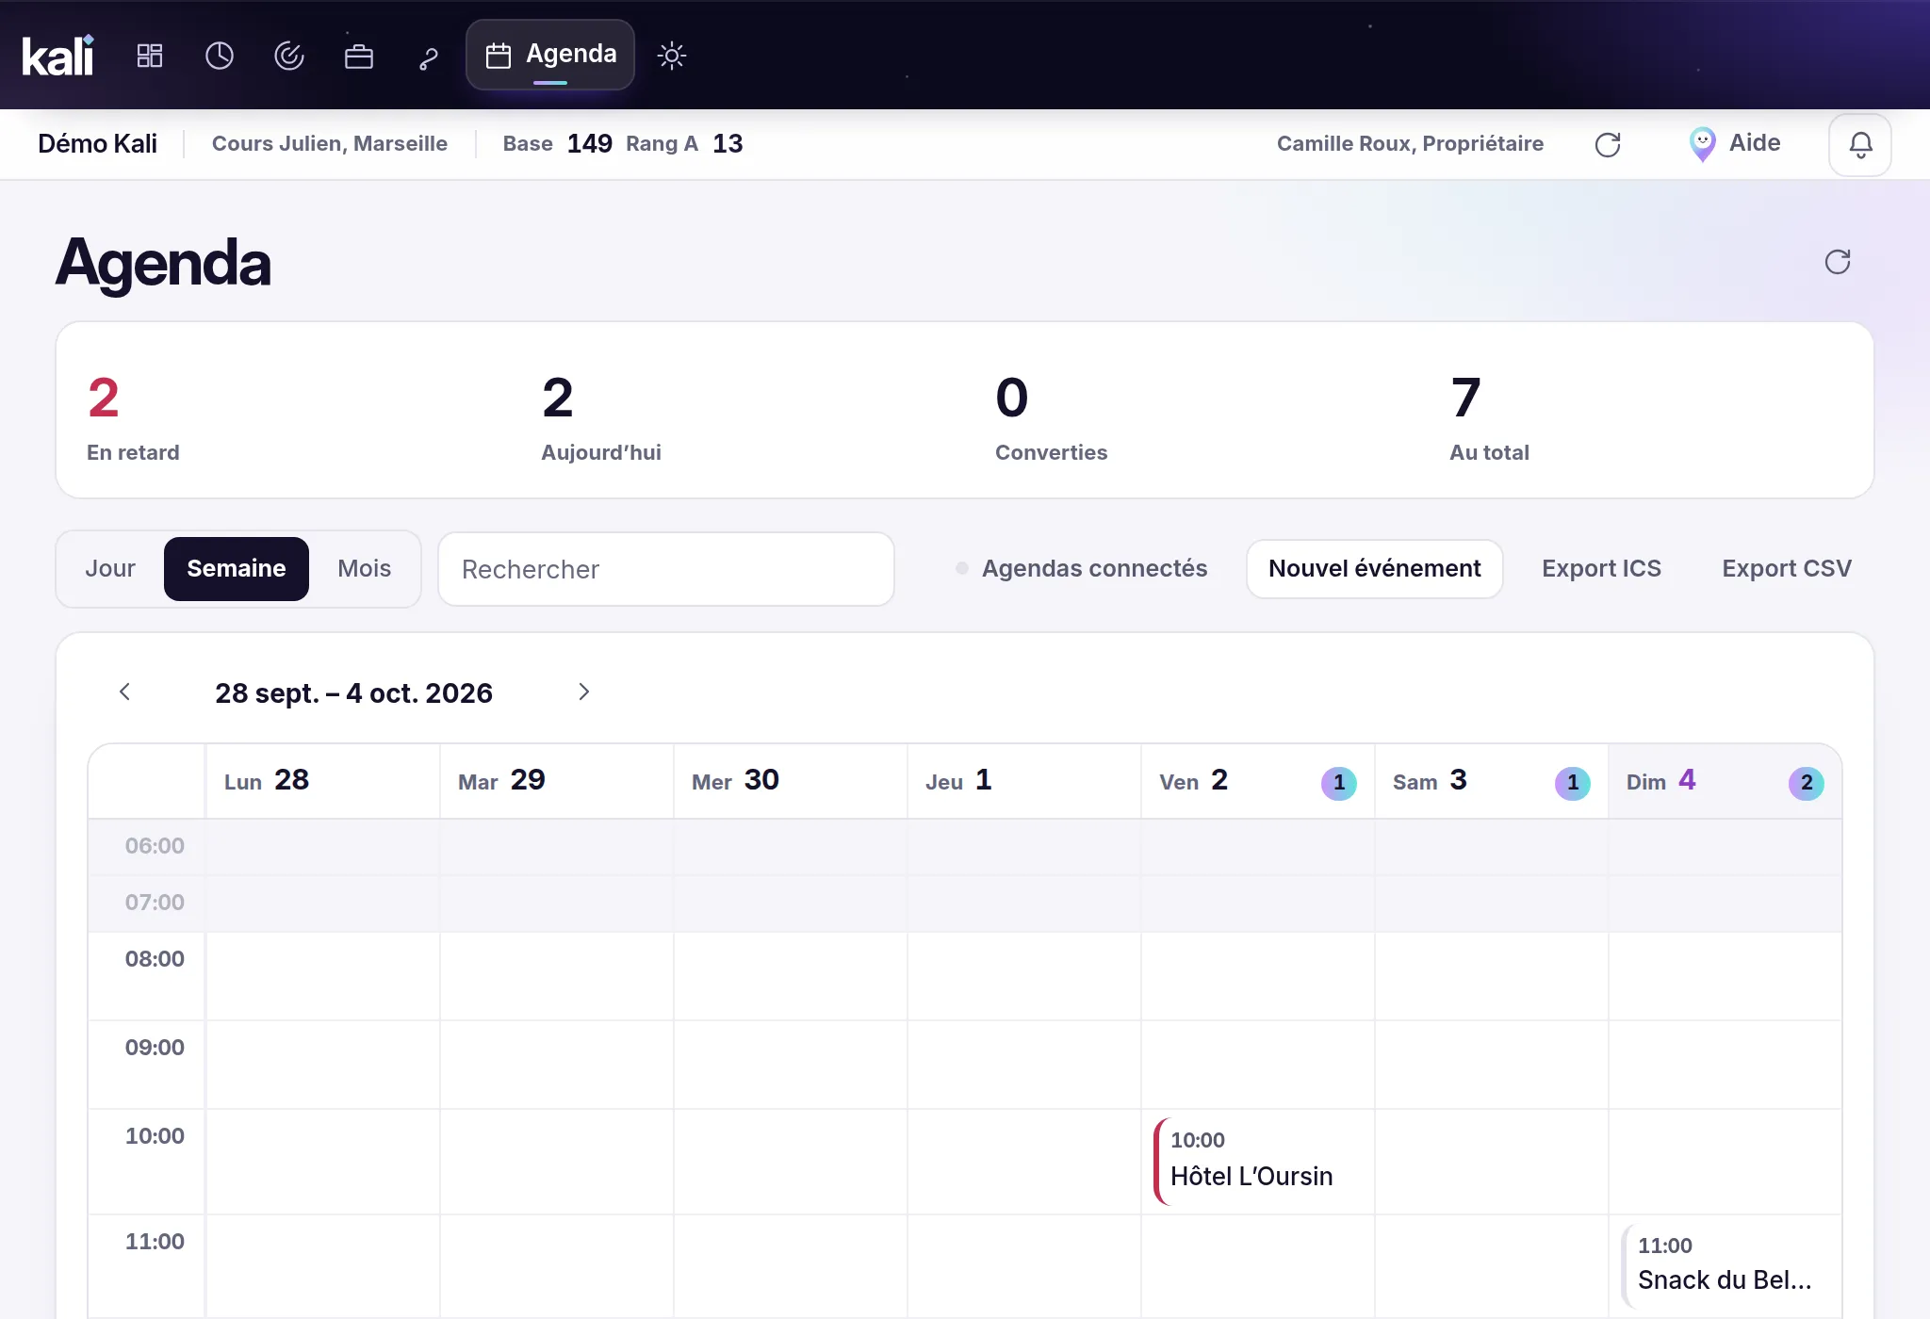Switch to Mois view
This screenshot has width=1930, height=1319.
click(x=365, y=568)
